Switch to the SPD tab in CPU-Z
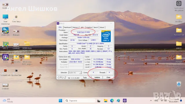The width and height of the screenshot is (185, 104). [x=82, y=27]
